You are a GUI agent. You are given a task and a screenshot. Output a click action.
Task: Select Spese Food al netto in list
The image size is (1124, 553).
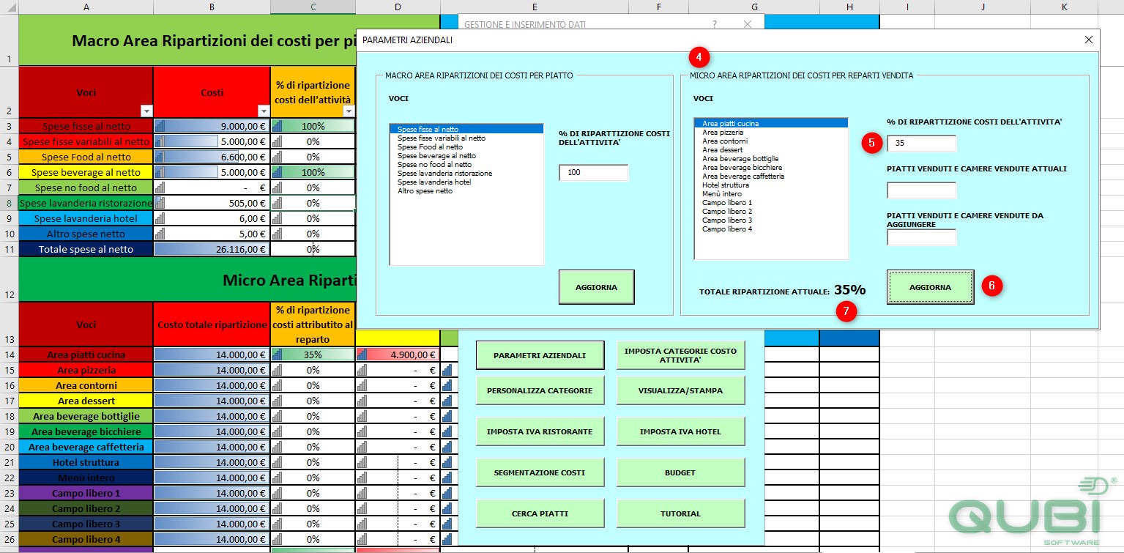(x=466, y=146)
